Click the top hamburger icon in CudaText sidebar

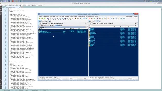click(x=1, y=7)
